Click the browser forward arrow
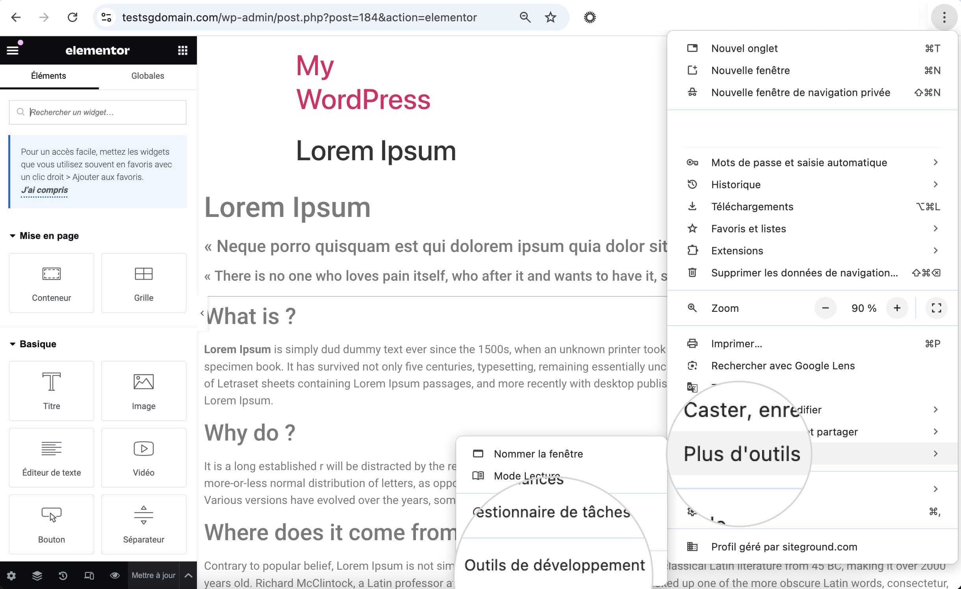 pos(44,17)
